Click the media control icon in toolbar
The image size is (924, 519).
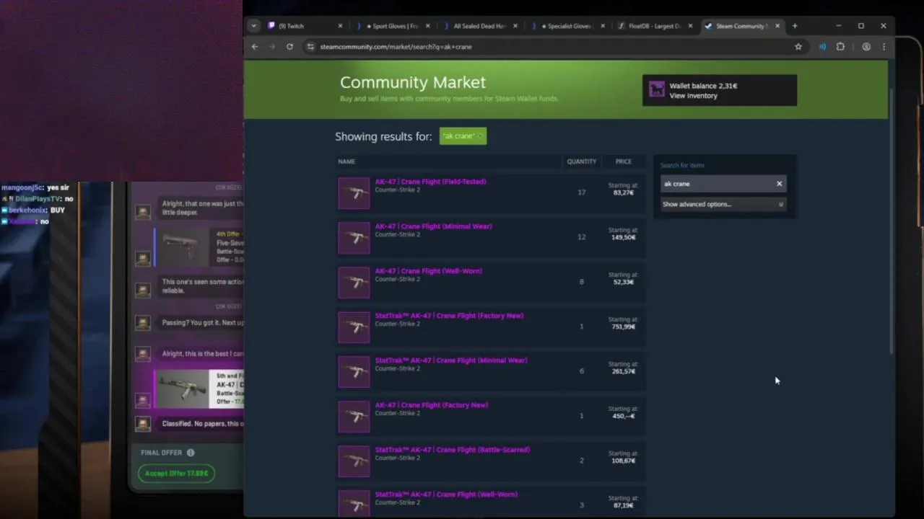click(x=822, y=46)
